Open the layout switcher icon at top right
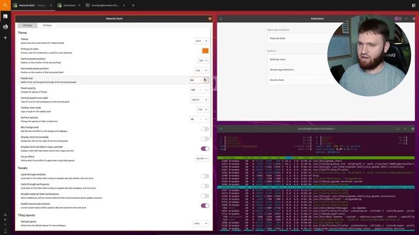This screenshot has width=419, height=235. point(413,5)
